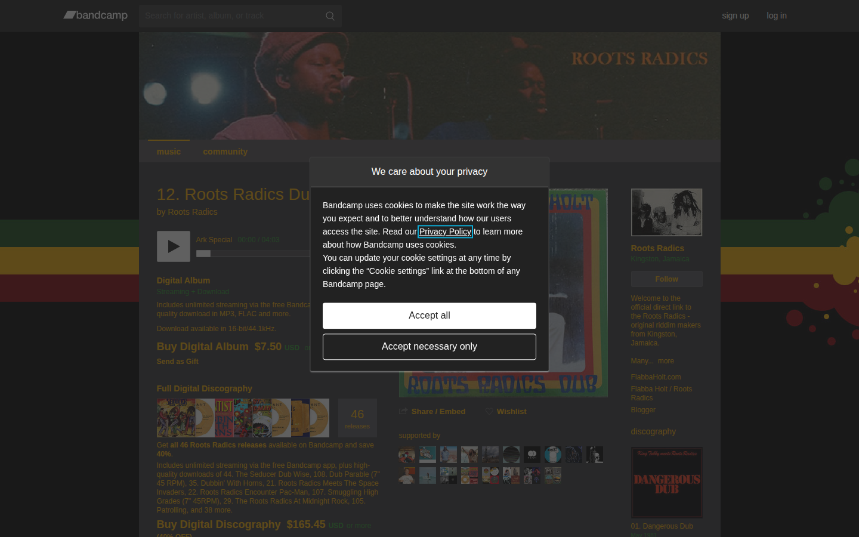
Task: Open the Roots Radics band photo
Action: point(666,212)
